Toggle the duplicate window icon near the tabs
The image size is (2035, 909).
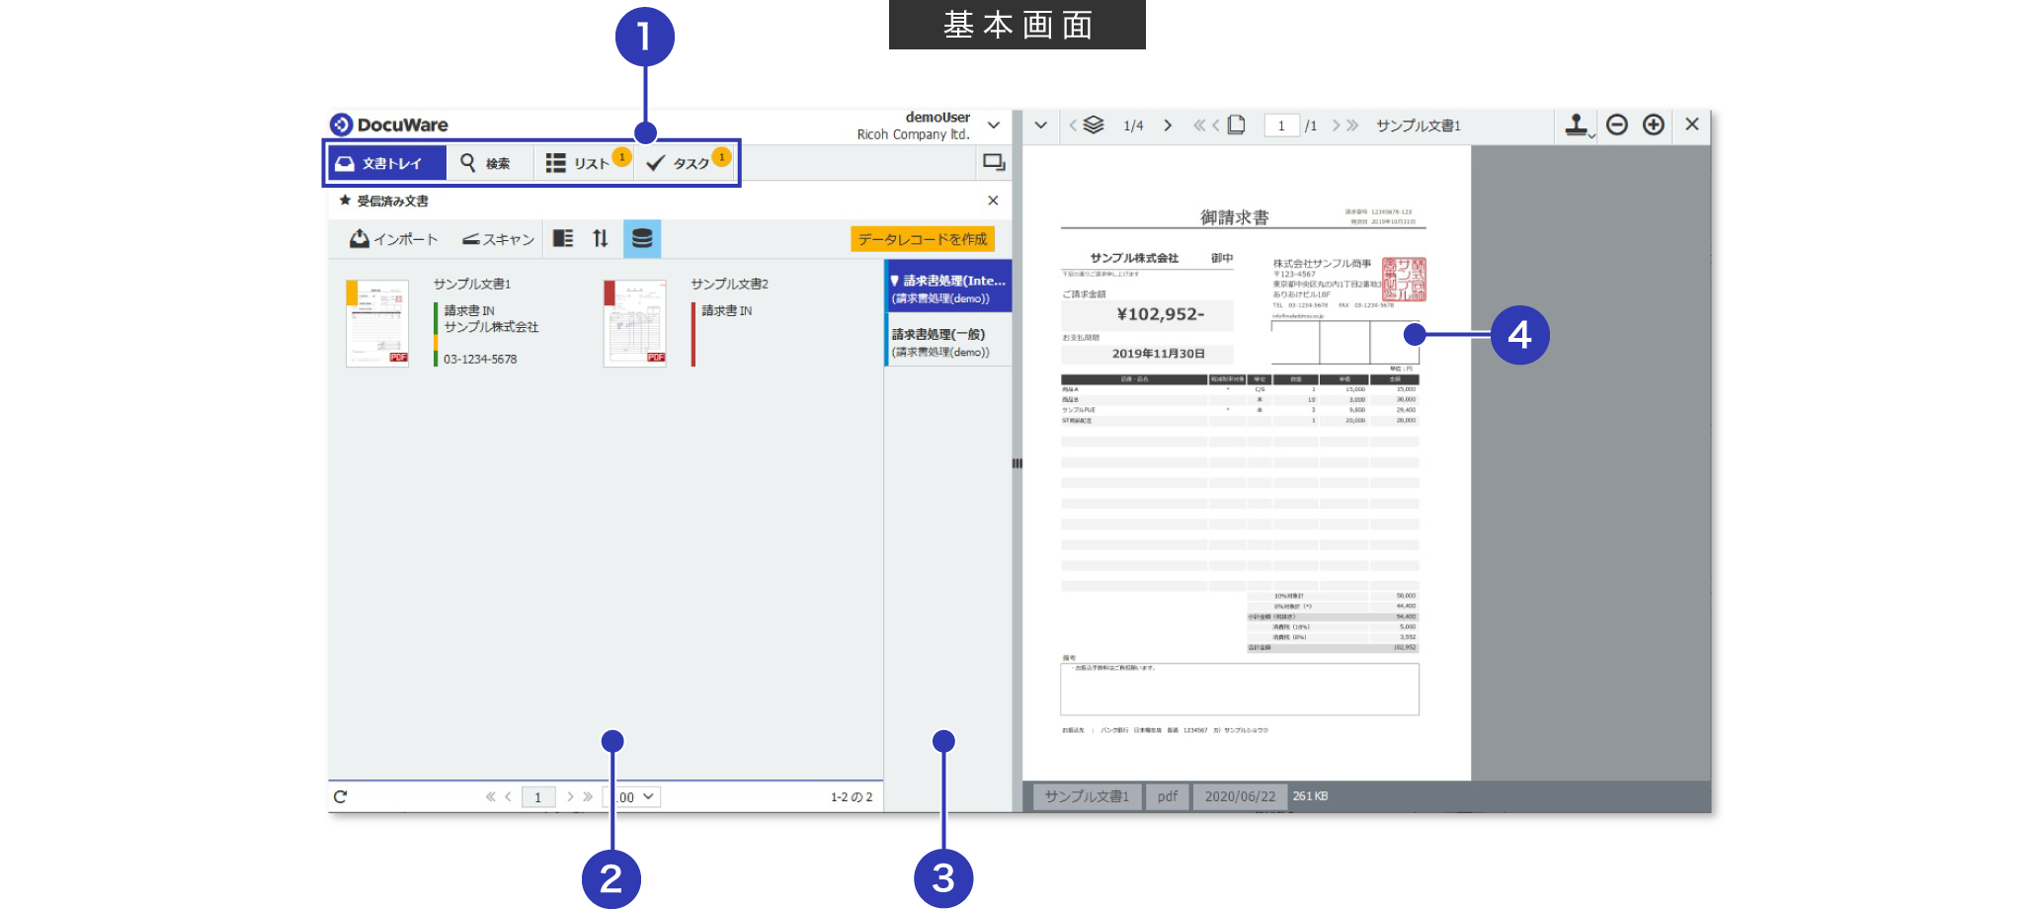click(x=994, y=160)
